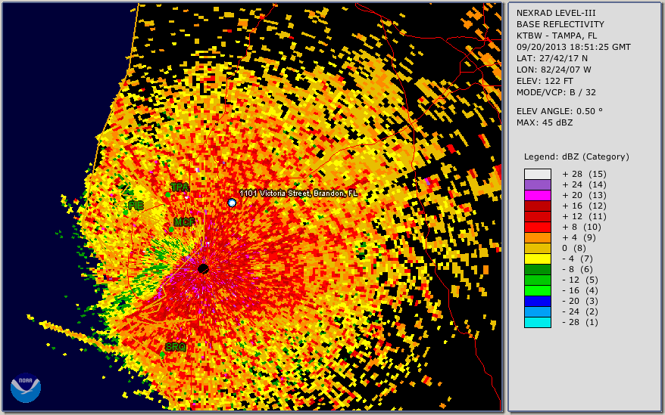Click the +12 dBZ red legend swatch
Screen dimensions: 665x415
pyautogui.click(x=537, y=216)
